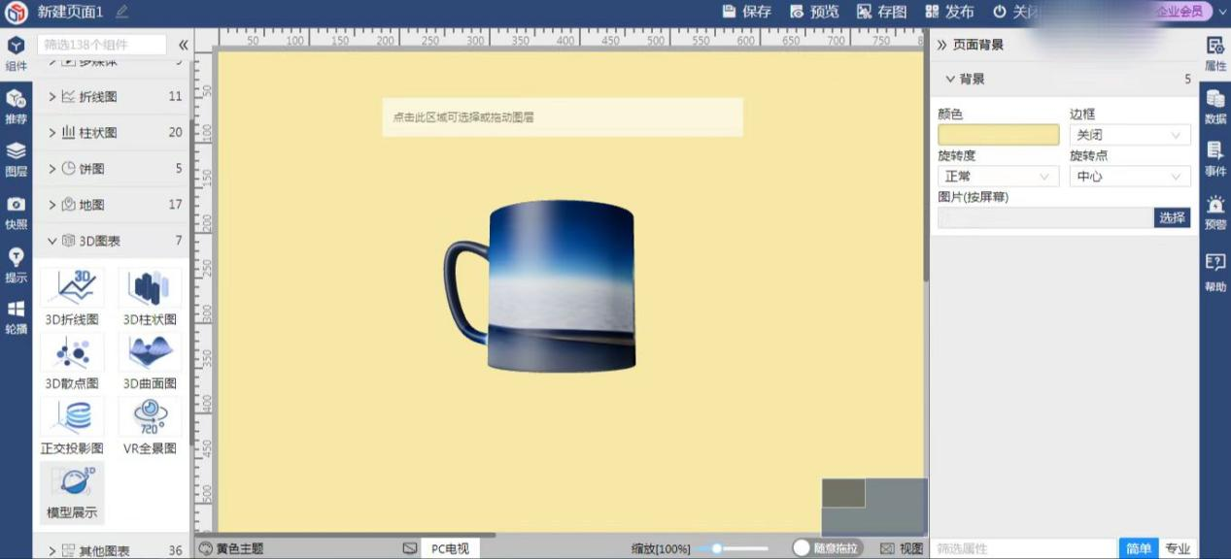This screenshot has height=559, width=1231.
Task: Open the 旋转点 rotation point dropdown
Action: (1130, 177)
